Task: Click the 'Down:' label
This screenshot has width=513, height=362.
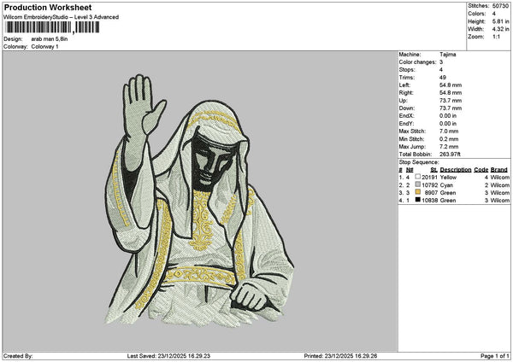Action: (406, 108)
